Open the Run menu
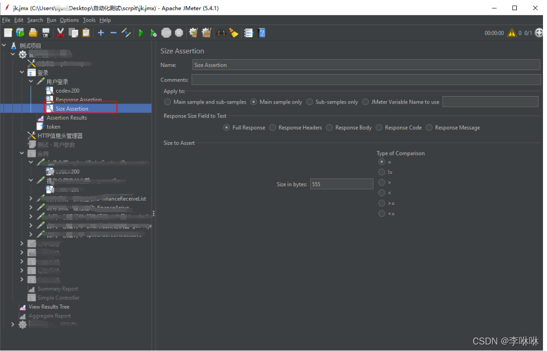The width and height of the screenshot is (547, 351). (x=51, y=20)
